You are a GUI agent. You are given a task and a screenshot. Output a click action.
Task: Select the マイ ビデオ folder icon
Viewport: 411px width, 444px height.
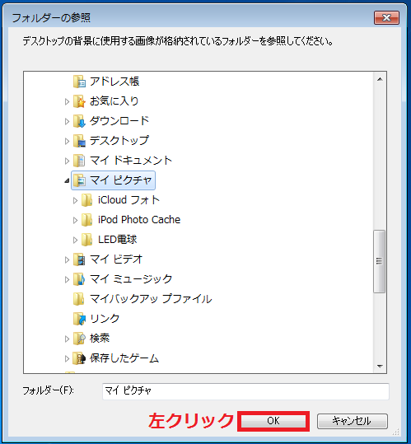[79, 259]
